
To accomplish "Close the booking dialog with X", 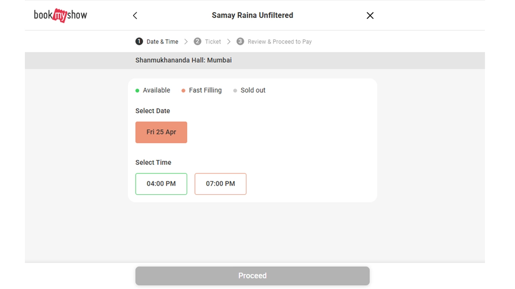I will click(370, 16).
